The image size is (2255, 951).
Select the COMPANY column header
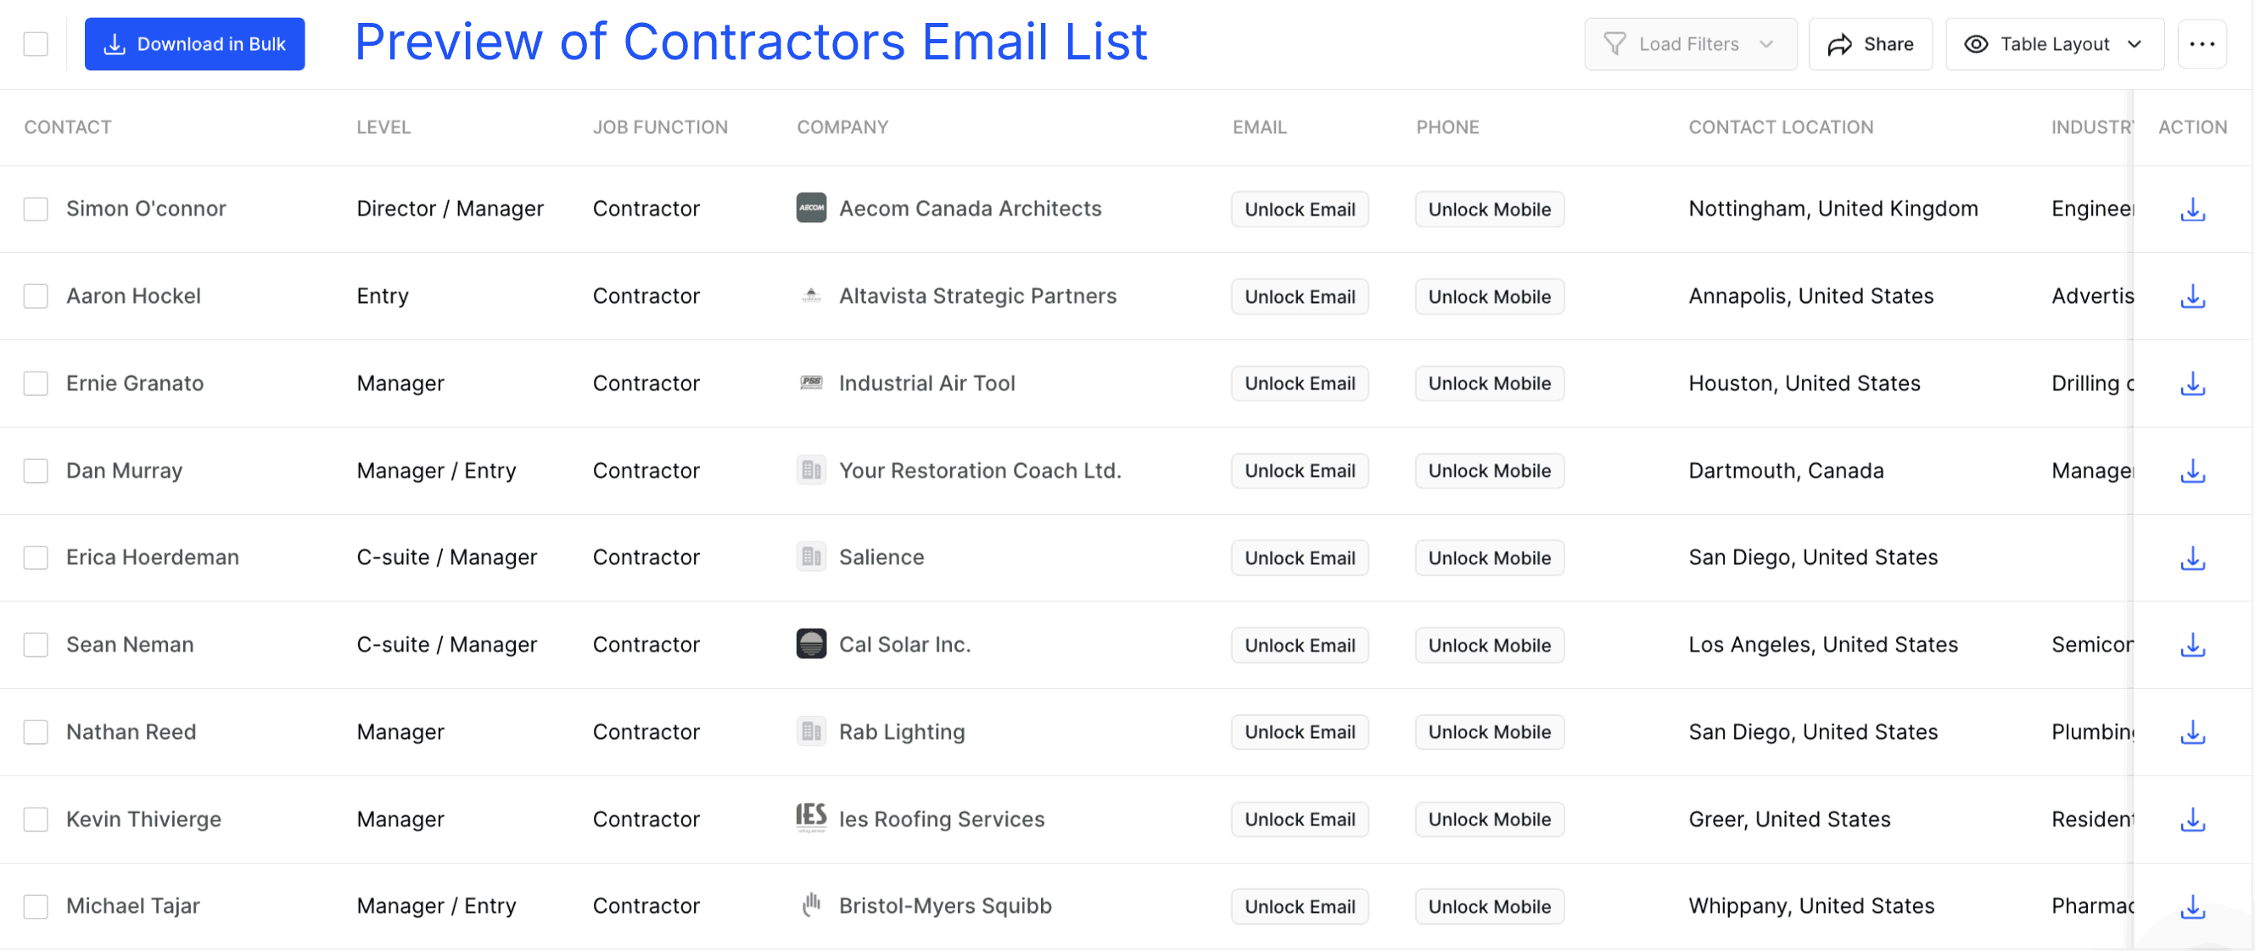point(842,127)
